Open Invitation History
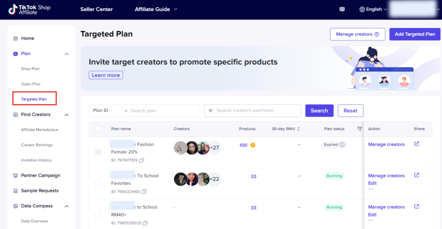The width and height of the screenshot is (442, 229). [x=36, y=160]
